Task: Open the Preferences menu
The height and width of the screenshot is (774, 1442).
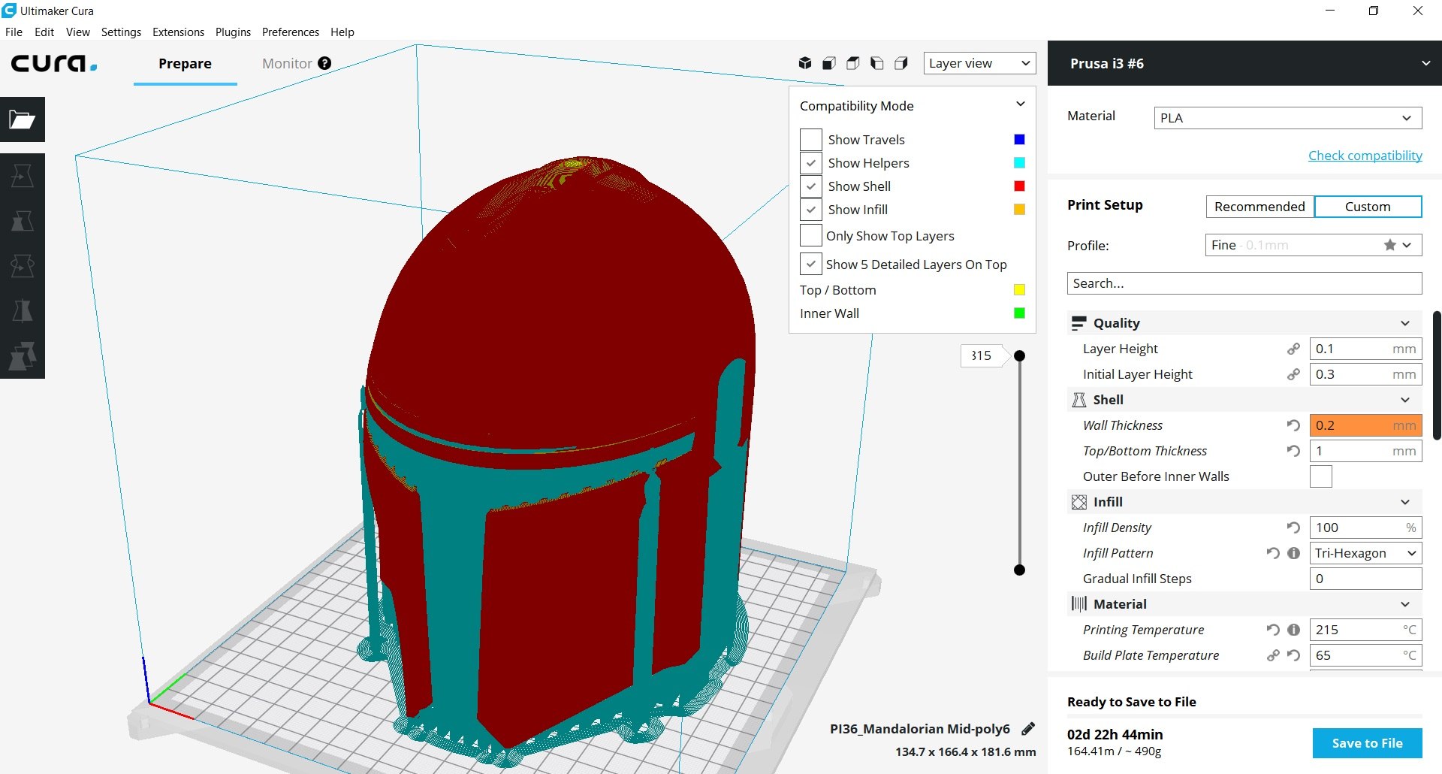Action: coord(291,32)
